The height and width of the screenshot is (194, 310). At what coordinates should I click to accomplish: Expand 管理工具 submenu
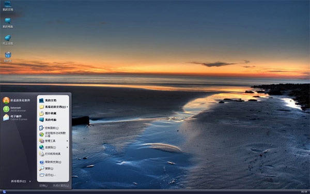tap(53, 141)
